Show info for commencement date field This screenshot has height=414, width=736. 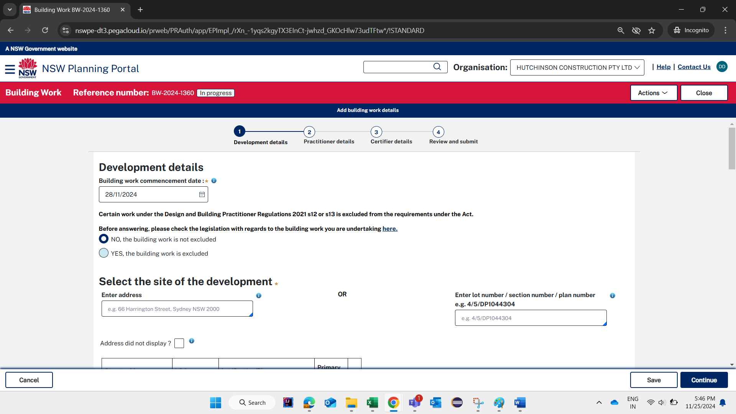point(214,181)
